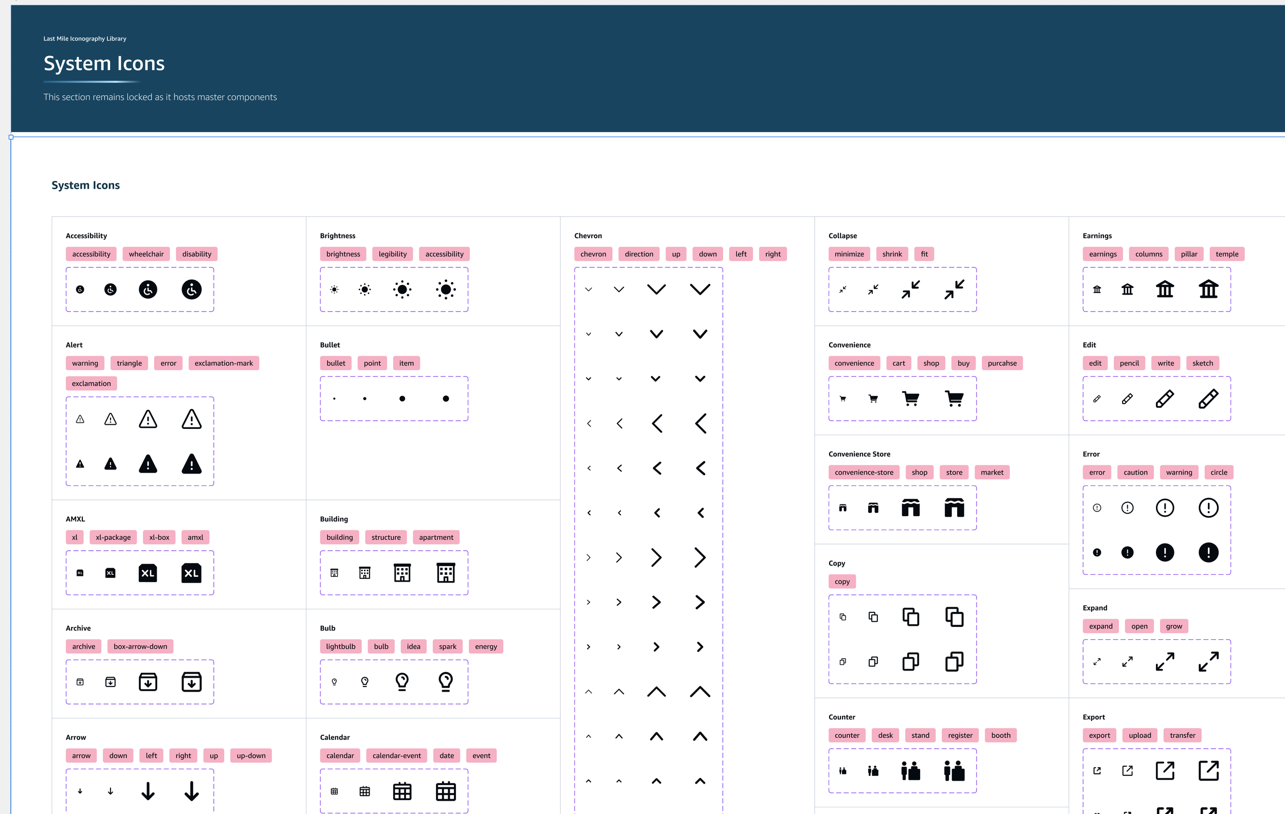Click the largest XL package icon

pos(192,573)
